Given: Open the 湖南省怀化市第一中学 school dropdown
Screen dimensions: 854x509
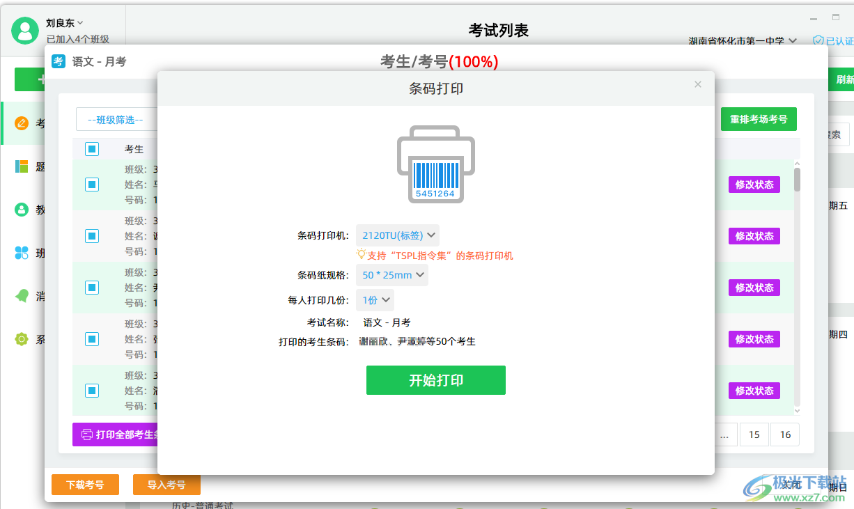Looking at the screenshot, I should [743, 42].
